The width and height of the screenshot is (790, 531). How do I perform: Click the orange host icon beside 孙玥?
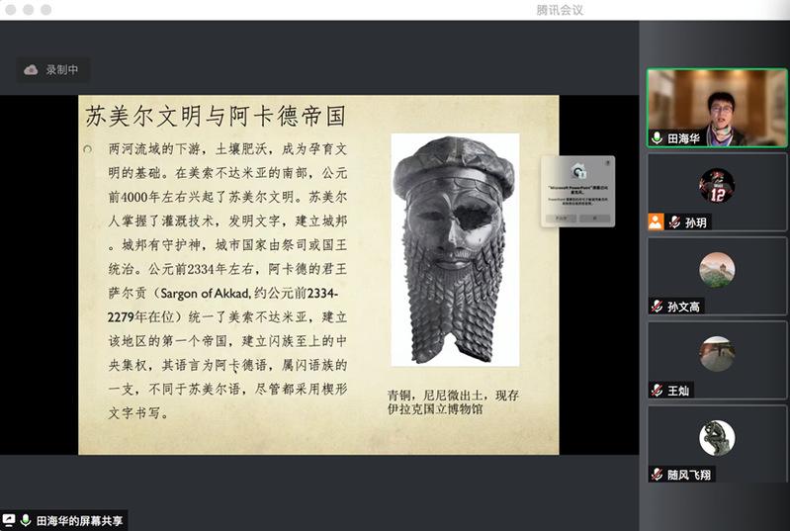click(656, 222)
